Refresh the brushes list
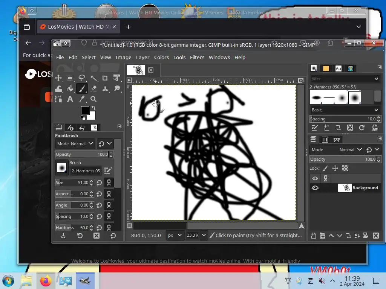The image size is (386, 289). pos(361,128)
